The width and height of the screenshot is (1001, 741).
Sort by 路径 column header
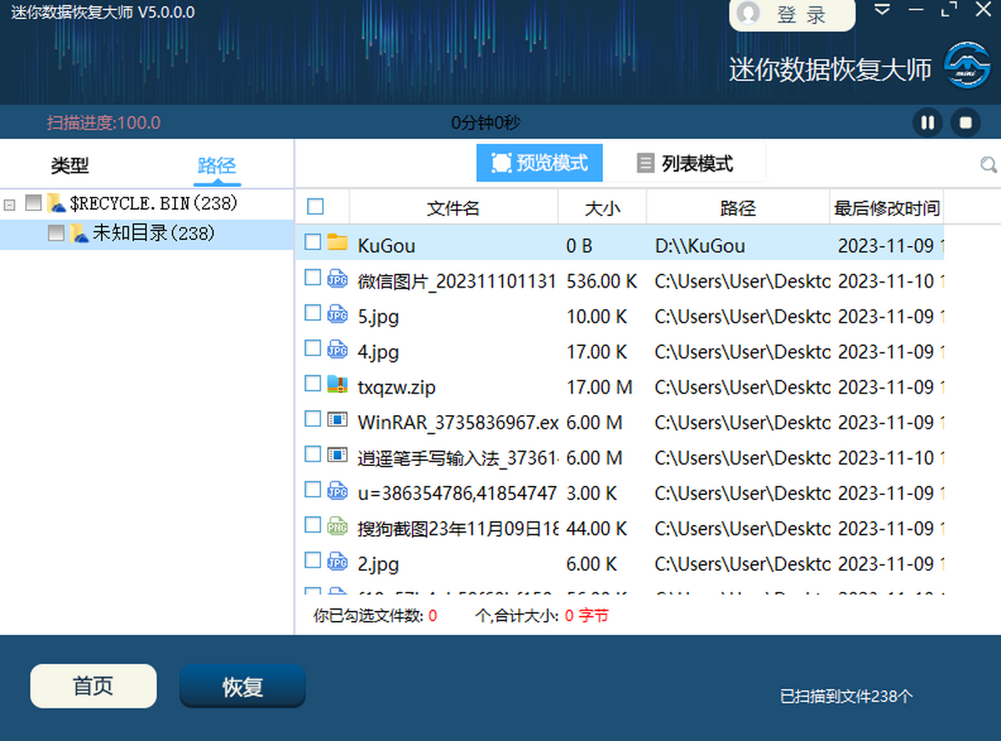pos(738,208)
